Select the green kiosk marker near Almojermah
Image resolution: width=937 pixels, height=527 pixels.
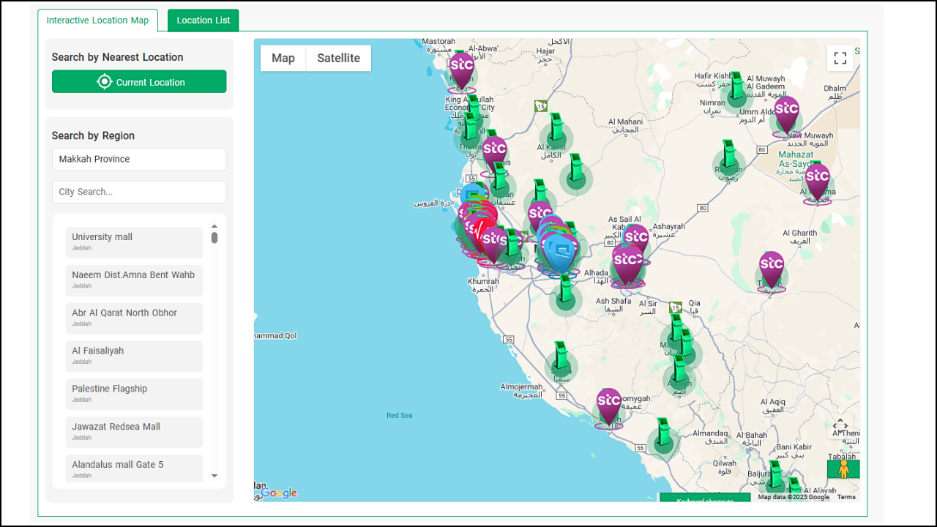click(561, 360)
